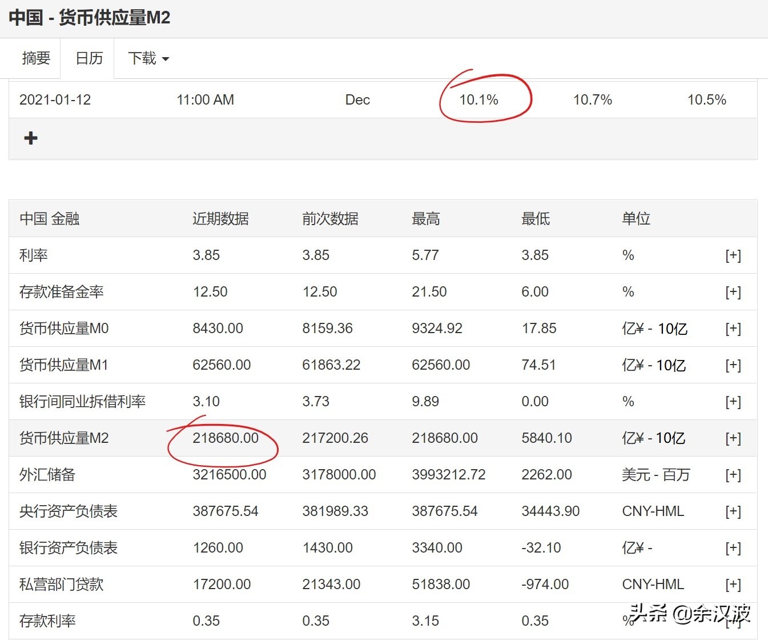Click the 中国 金融 table header

50,219
